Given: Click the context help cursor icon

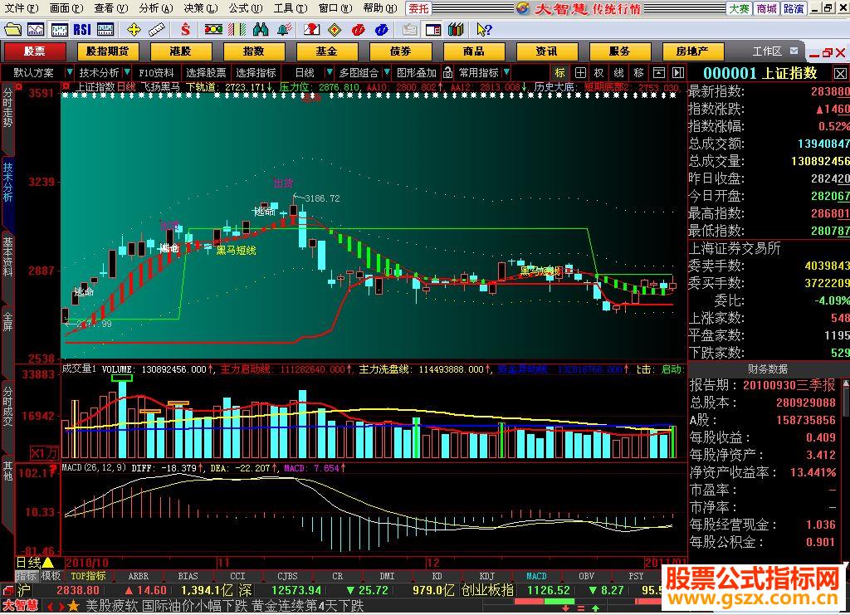Looking at the screenshot, I should click(484, 29).
